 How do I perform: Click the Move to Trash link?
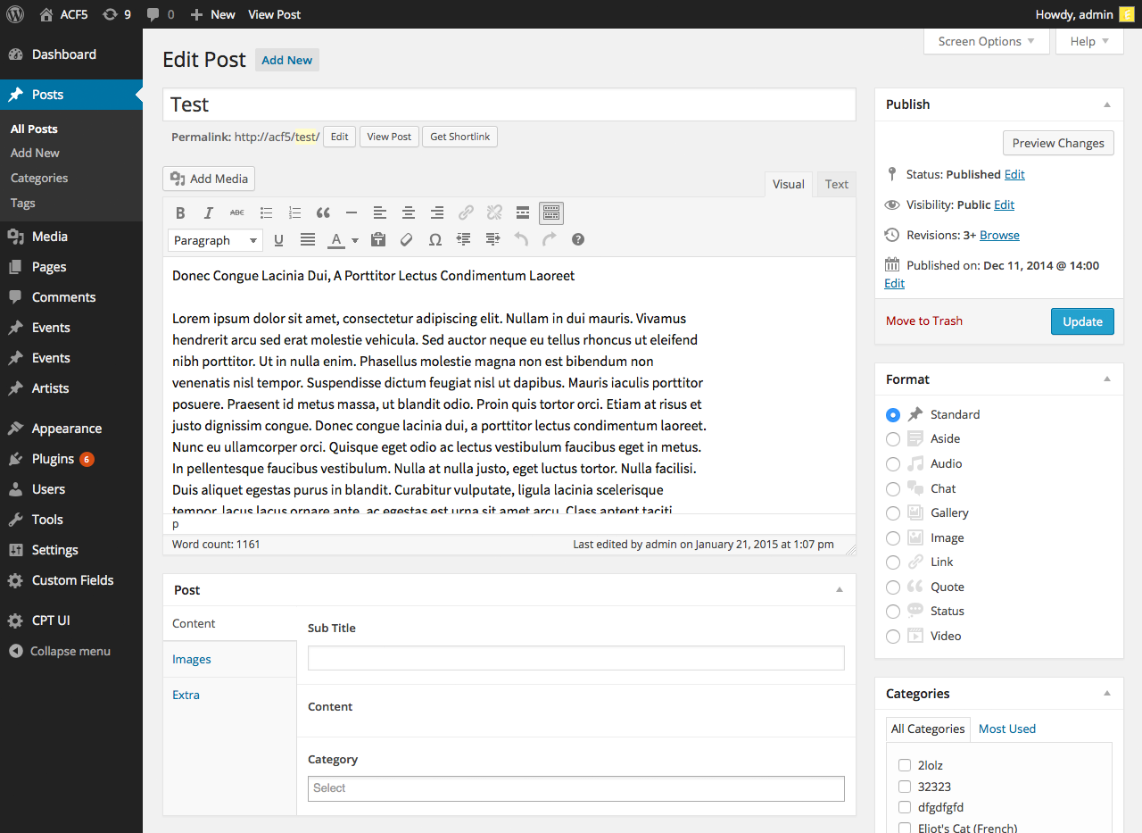click(923, 321)
